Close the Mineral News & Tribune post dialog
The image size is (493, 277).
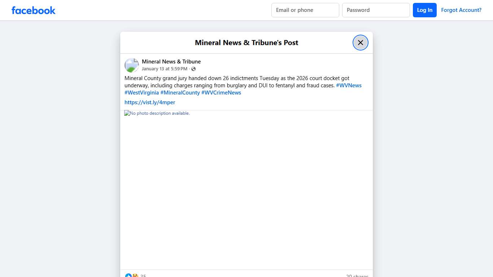click(360, 43)
